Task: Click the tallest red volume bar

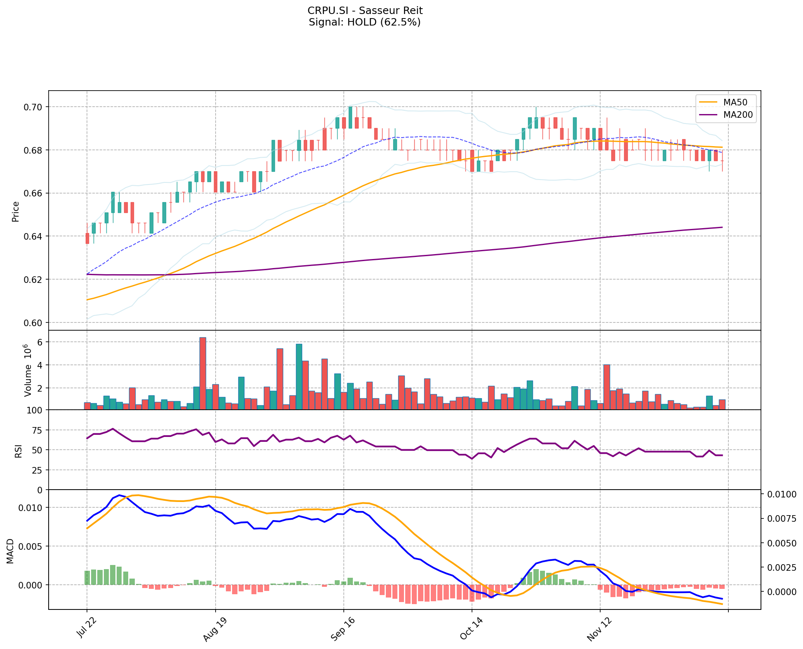Action: [203, 373]
